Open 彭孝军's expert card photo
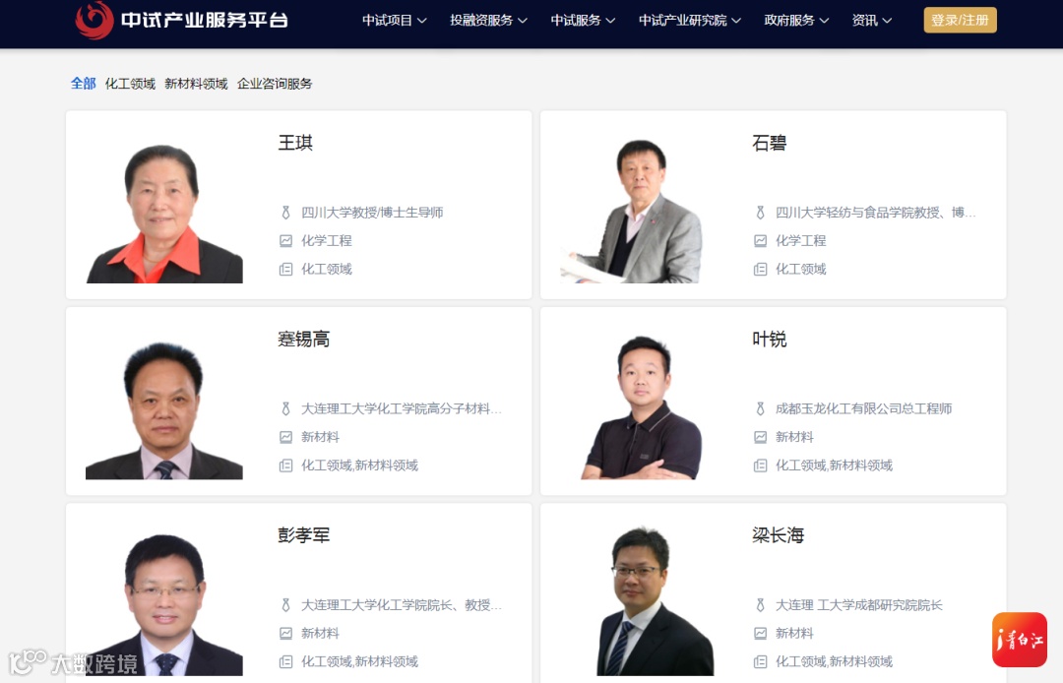This screenshot has height=683, width=1063. pos(164,604)
